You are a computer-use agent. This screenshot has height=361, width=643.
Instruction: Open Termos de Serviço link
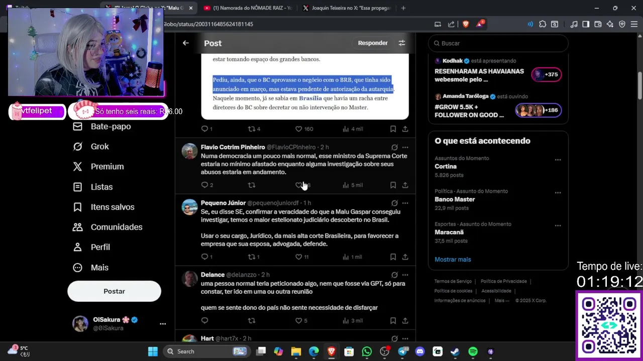[453, 281]
